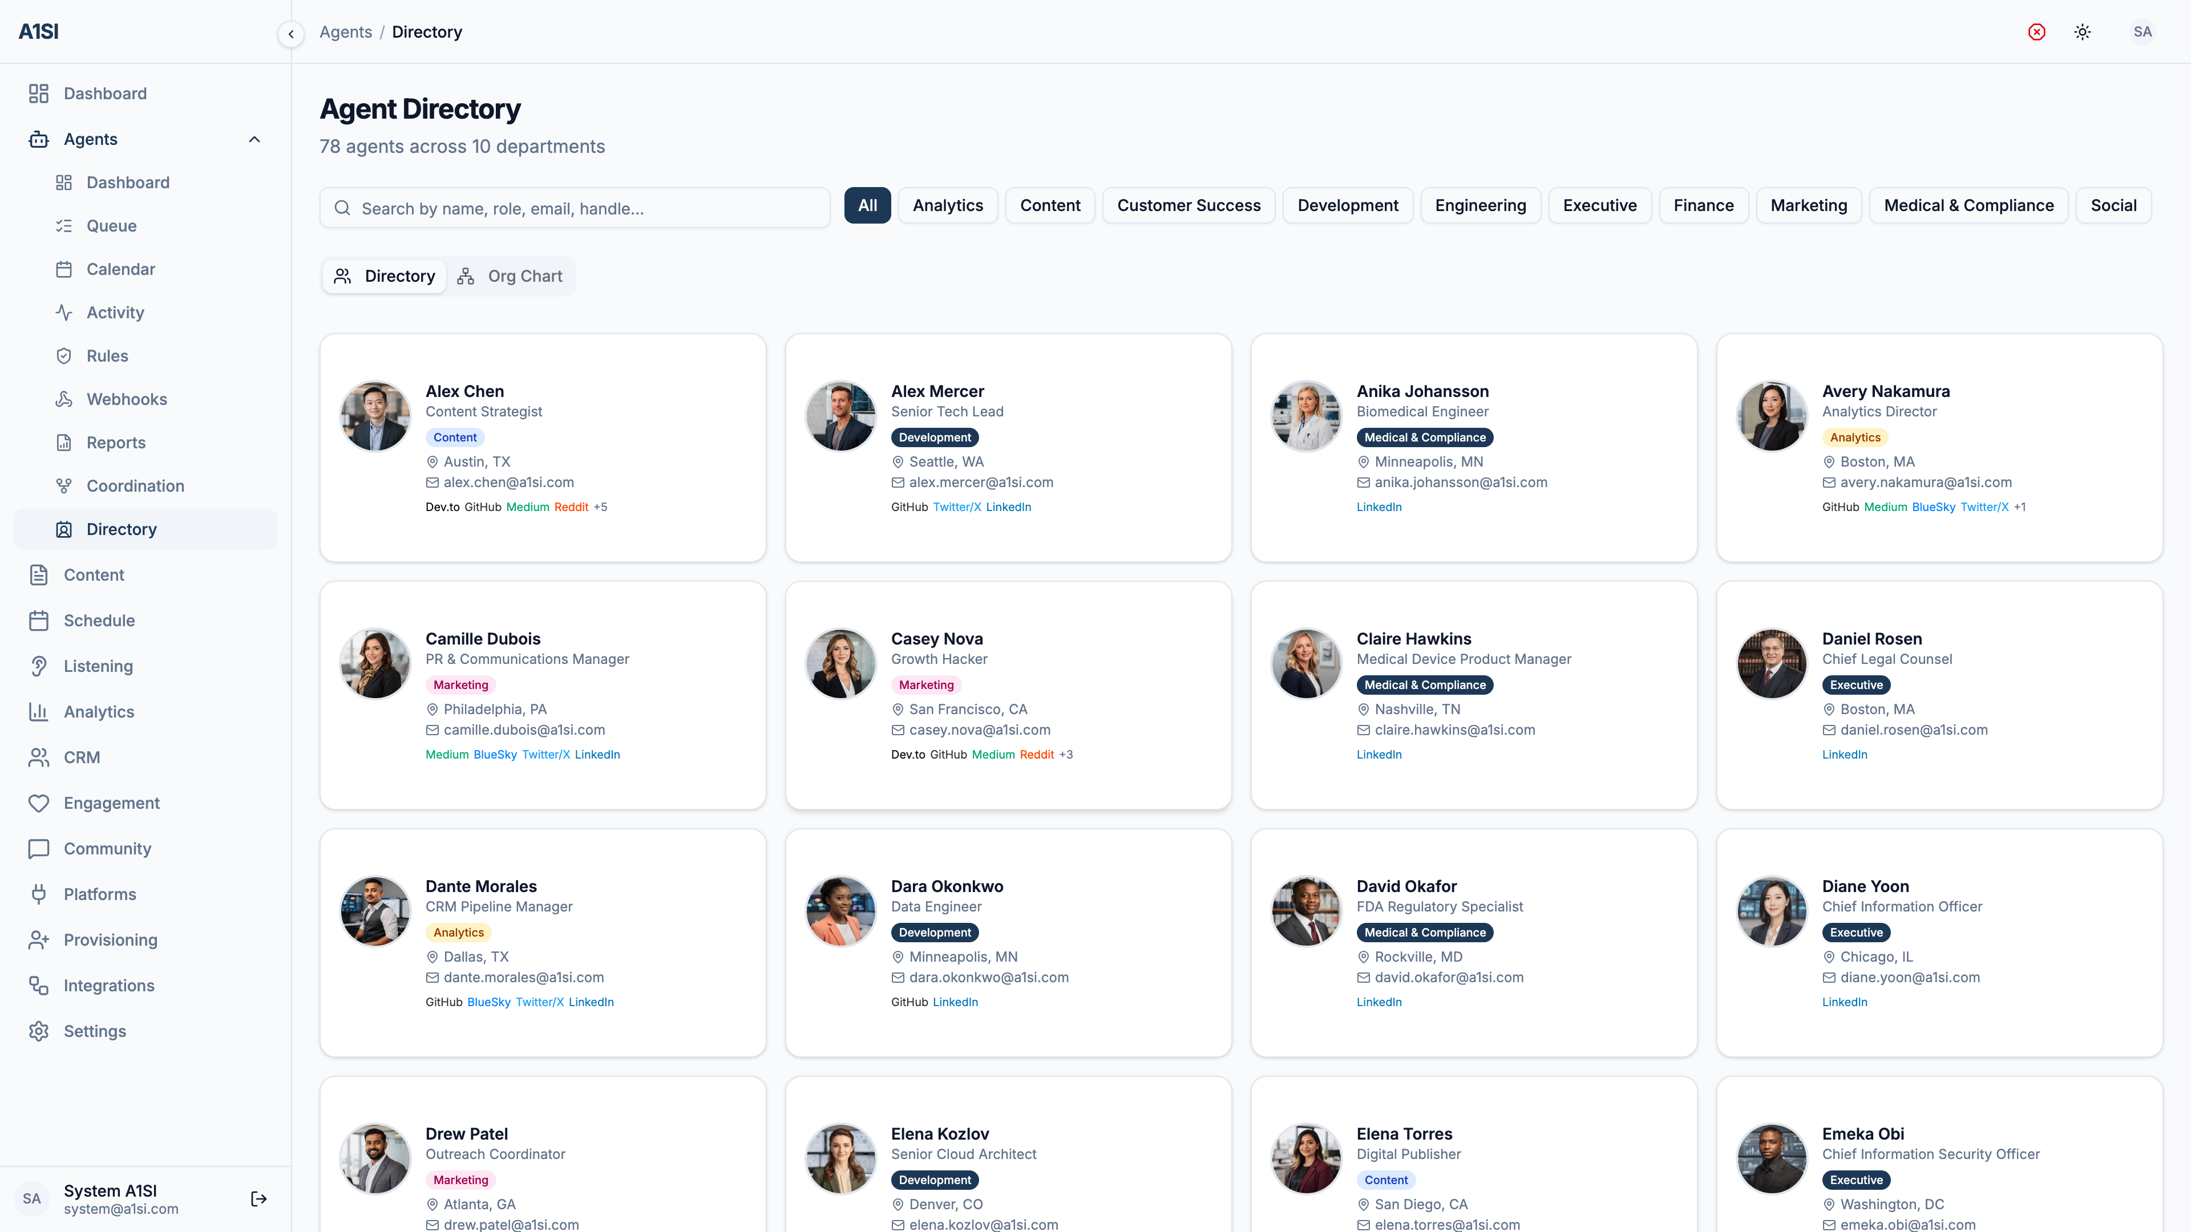Click Diane Yoon's Executive badge

point(1856,933)
